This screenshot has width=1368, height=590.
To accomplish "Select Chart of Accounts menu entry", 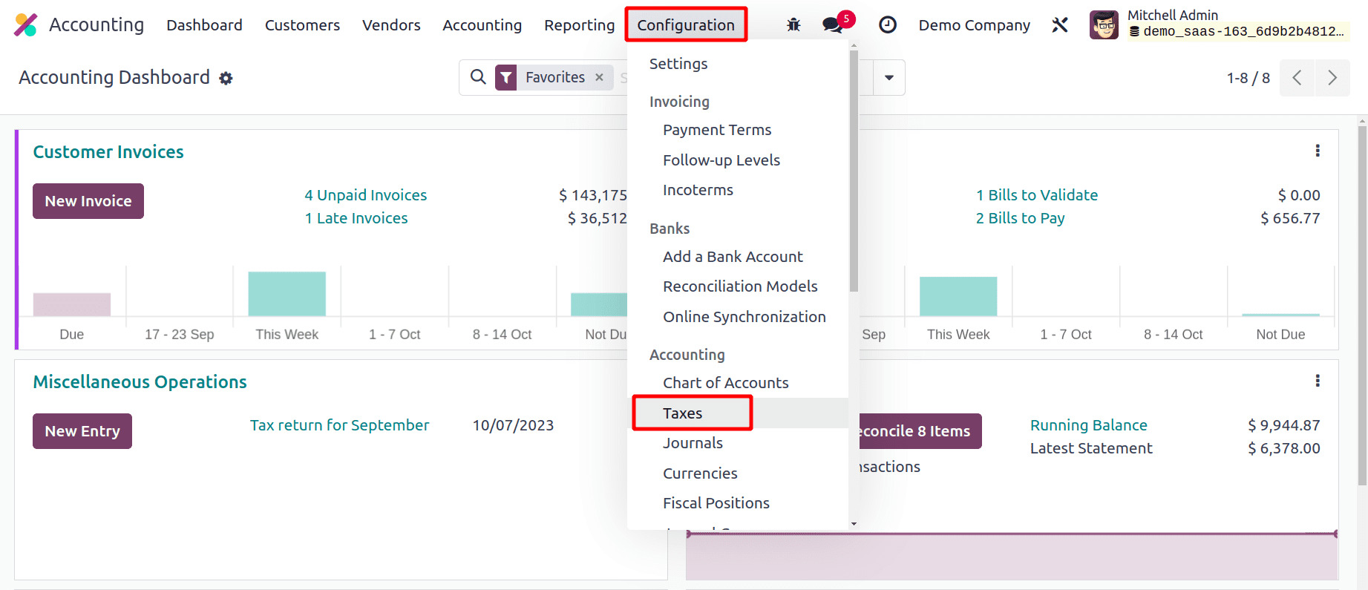I will (x=725, y=383).
